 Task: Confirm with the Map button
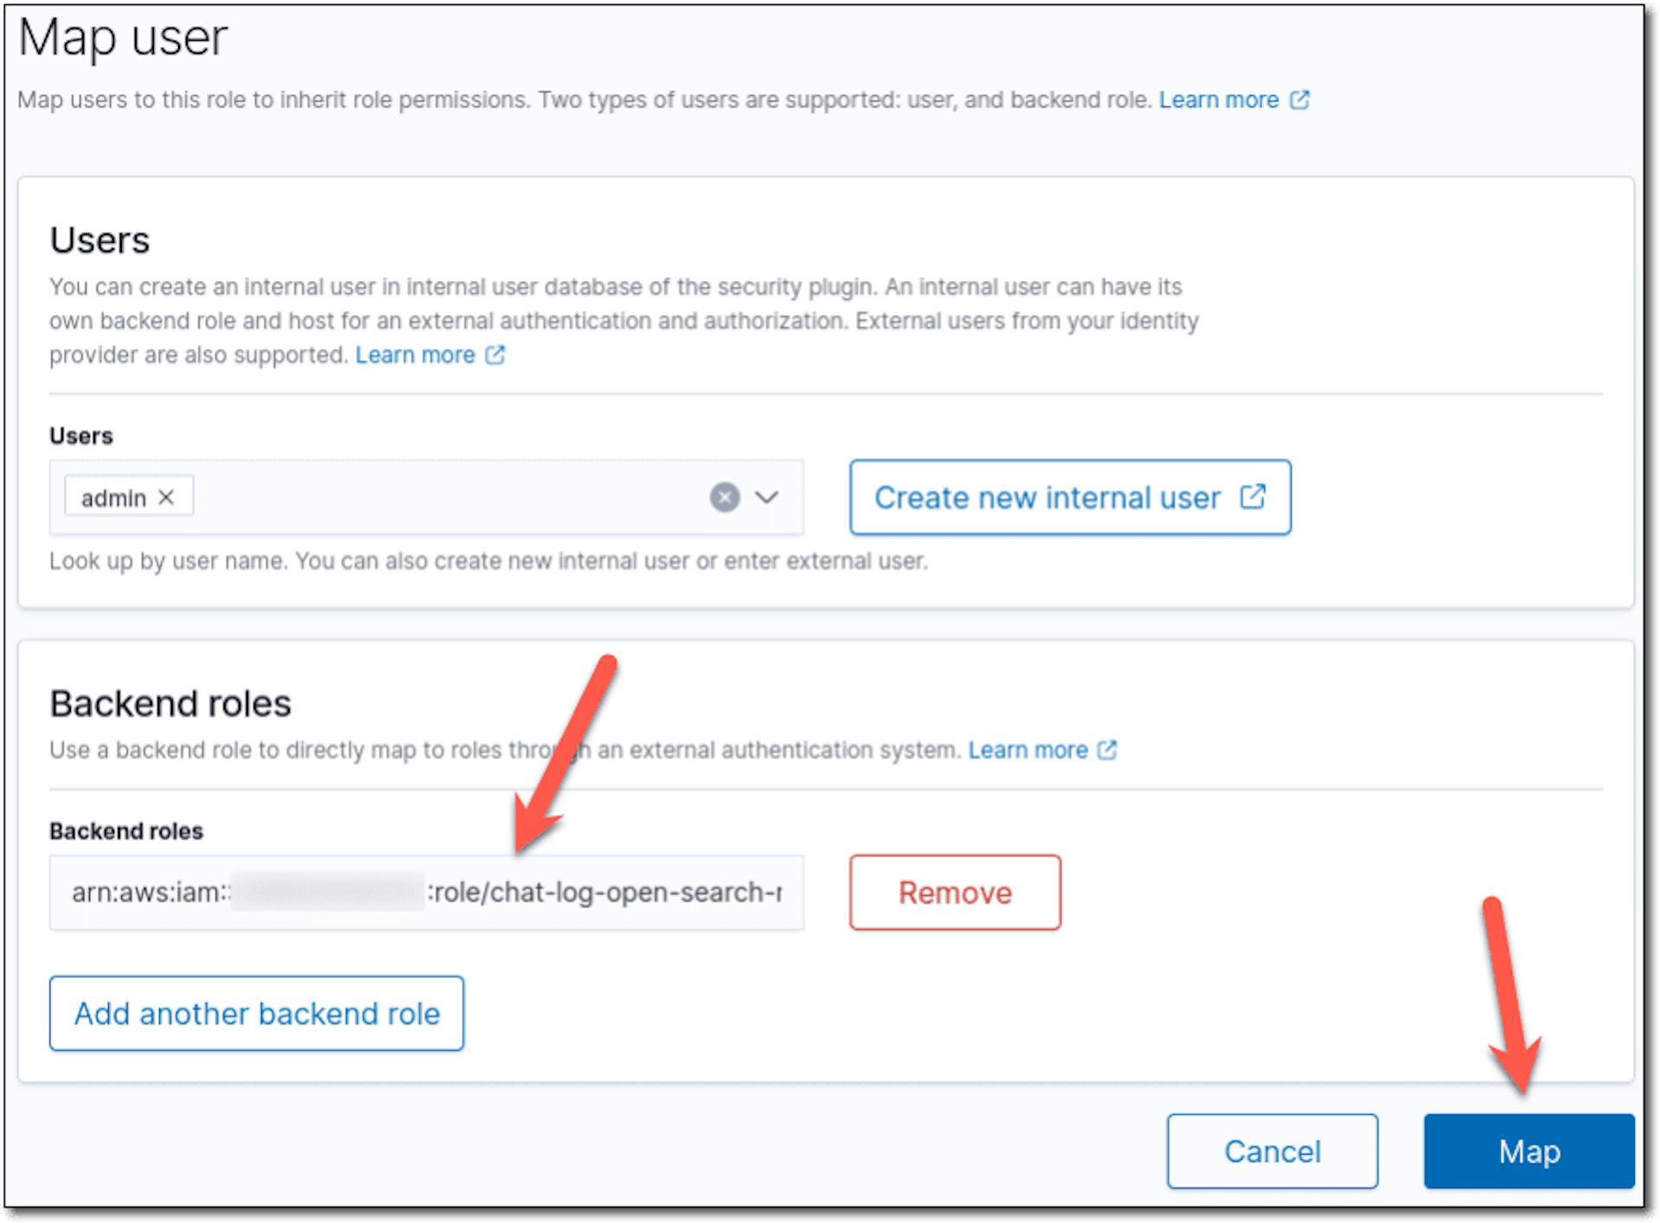pyautogui.click(x=1529, y=1151)
